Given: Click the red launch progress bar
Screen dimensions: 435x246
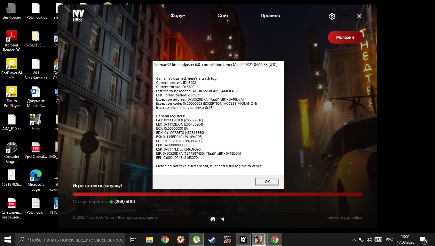Looking at the screenshot, I should click(217, 194).
